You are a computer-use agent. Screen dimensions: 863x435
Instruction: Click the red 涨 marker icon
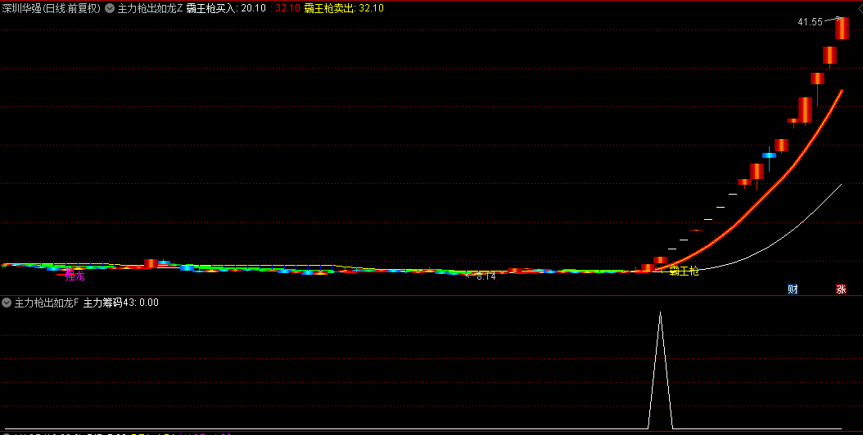[841, 289]
